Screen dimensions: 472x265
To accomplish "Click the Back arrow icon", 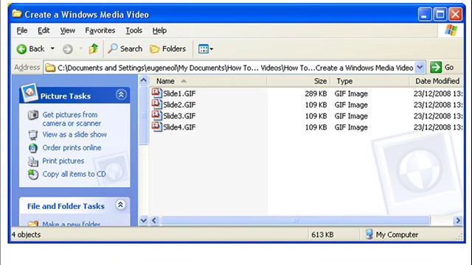I will tap(21, 49).
